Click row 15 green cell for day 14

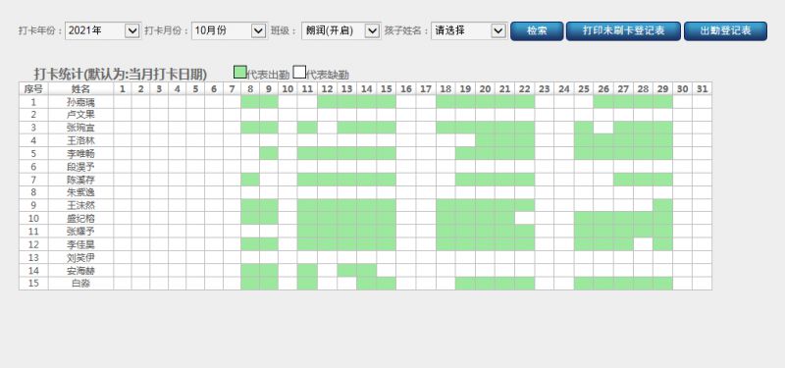click(366, 284)
